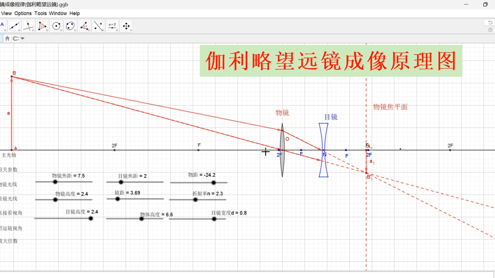The height and width of the screenshot is (278, 495).
Task: Toggle the grid display icon in style bar
Action: (x=1, y=39)
